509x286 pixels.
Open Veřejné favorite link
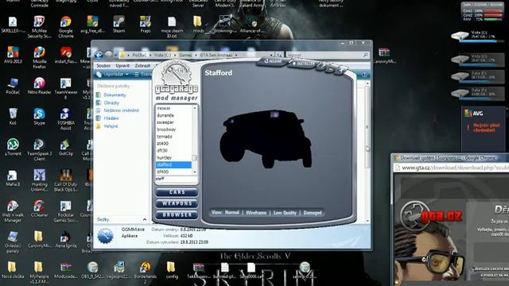tap(111, 126)
